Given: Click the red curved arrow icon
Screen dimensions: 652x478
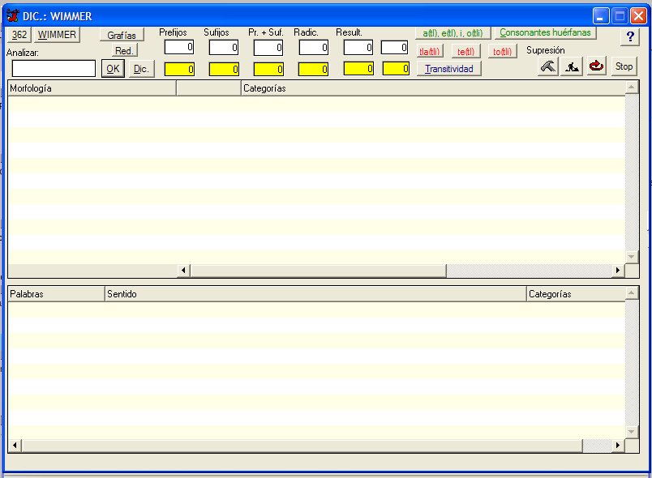Looking at the screenshot, I should 596,66.
